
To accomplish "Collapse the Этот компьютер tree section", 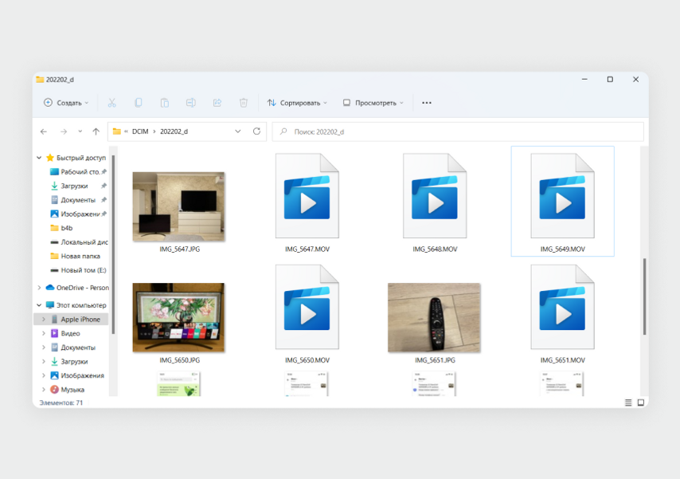I will 39,305.
